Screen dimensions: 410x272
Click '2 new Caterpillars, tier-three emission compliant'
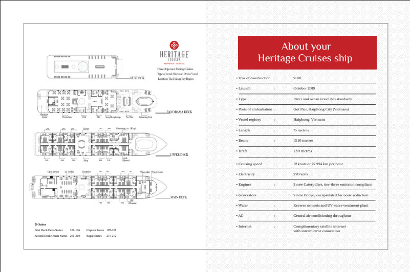tap(332, 185)
